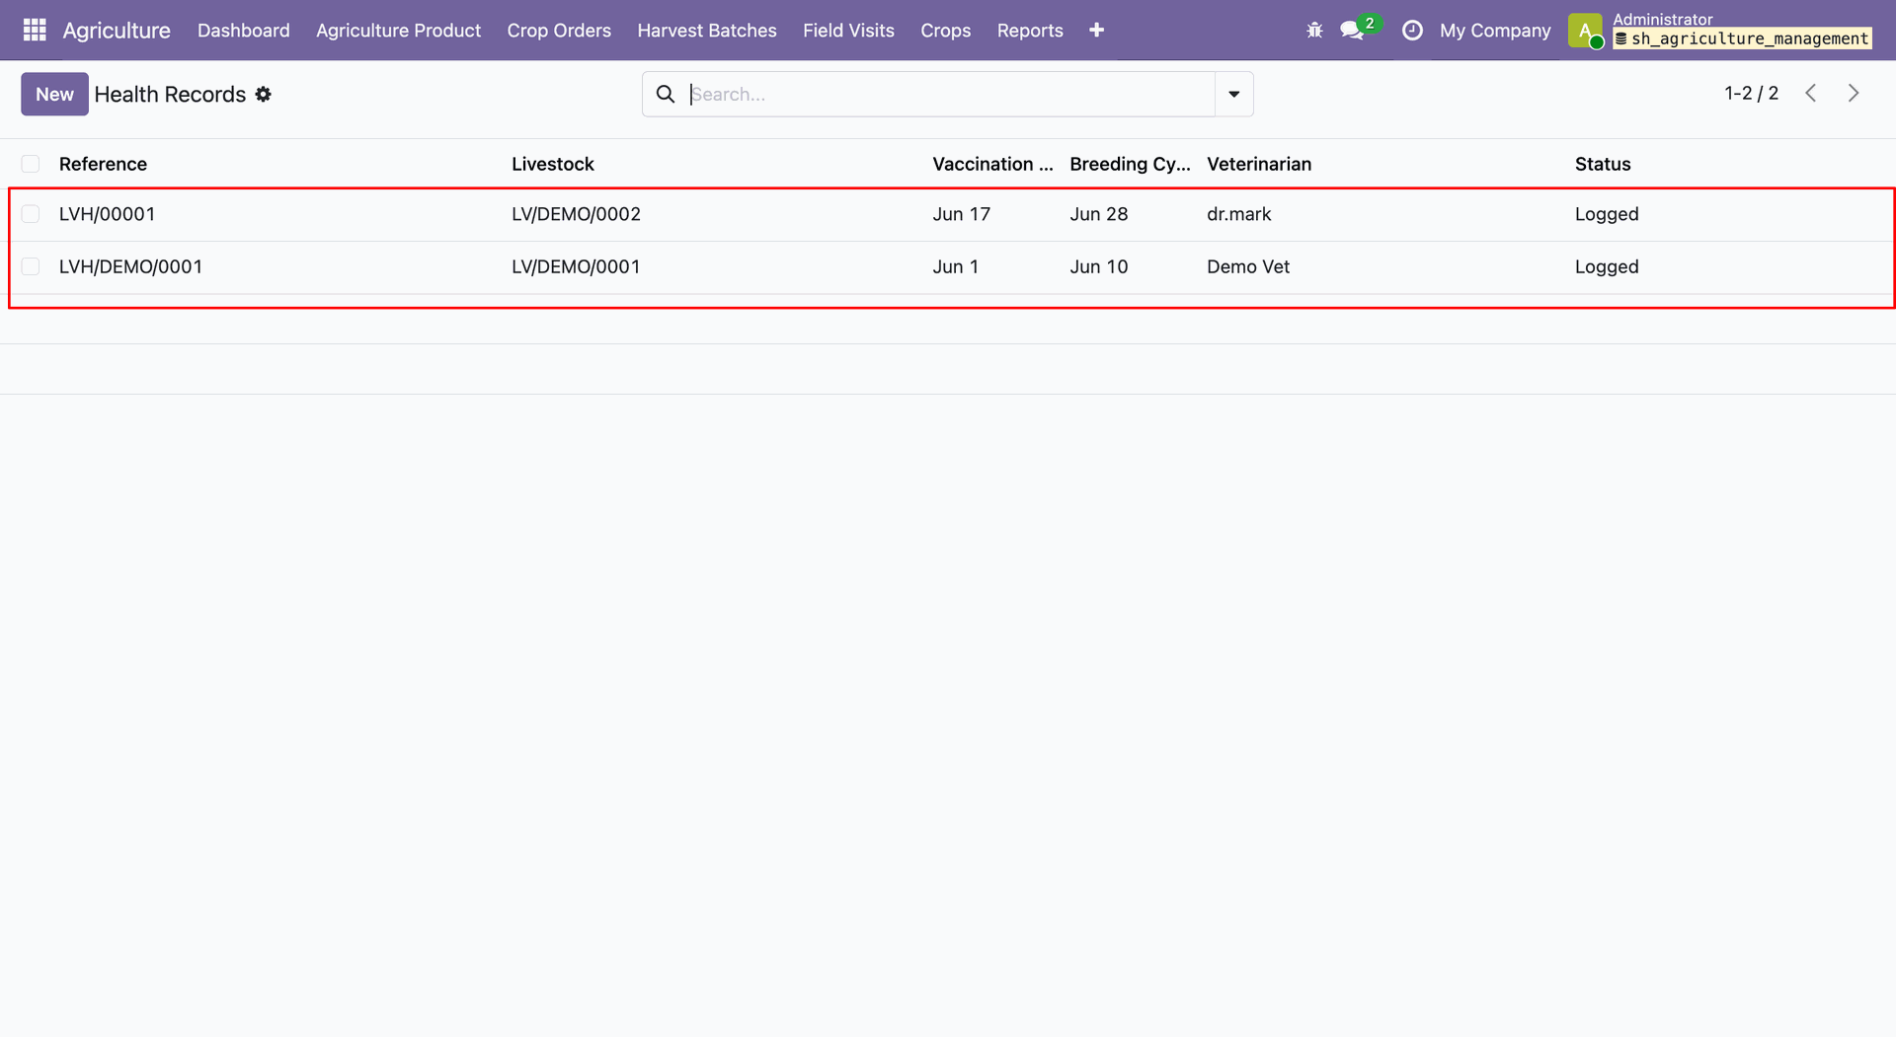Image resolution: width=1896 pixels, height=1037 pixels.
Task: Sort by the Vaccination column header
Action: coord(992,164)
